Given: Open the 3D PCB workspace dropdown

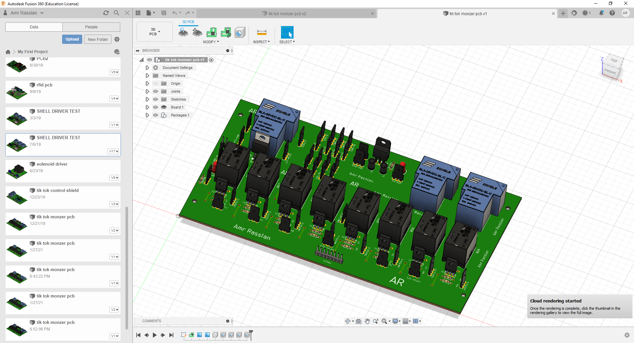Looking at the screenshot, I should pos(155,32).
